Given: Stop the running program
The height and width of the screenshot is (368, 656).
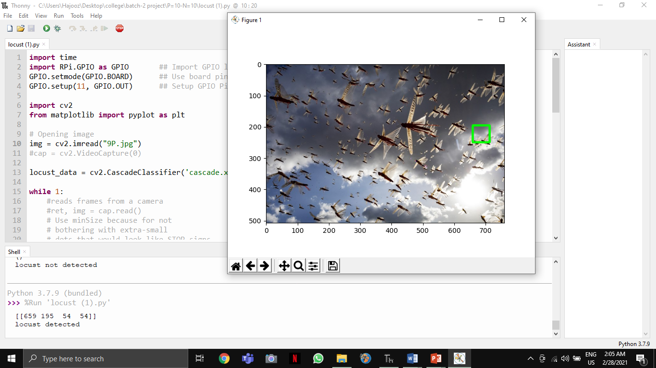Looking at the screenshot, I should (119, 28).
